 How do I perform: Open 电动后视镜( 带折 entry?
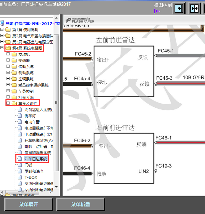(39, 134)
